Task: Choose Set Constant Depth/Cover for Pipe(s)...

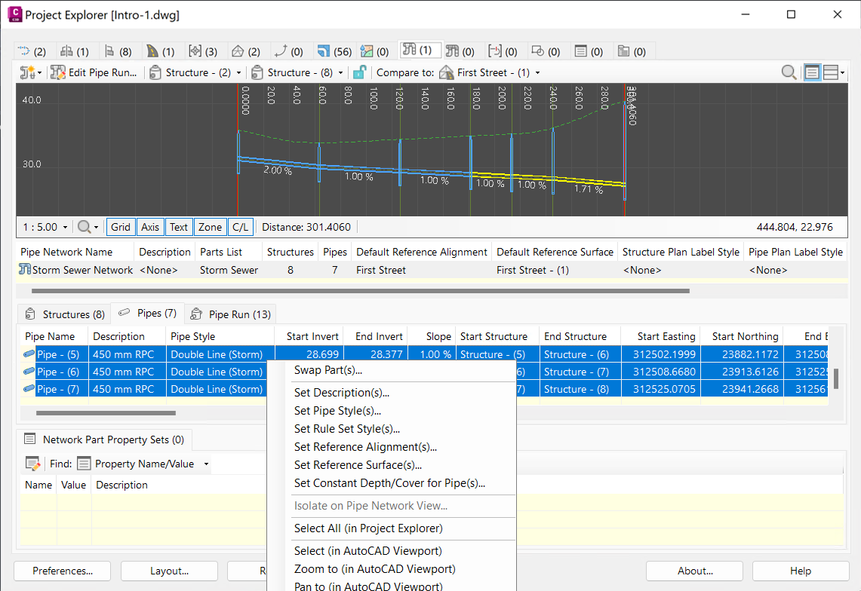Action: click(391, 483)
